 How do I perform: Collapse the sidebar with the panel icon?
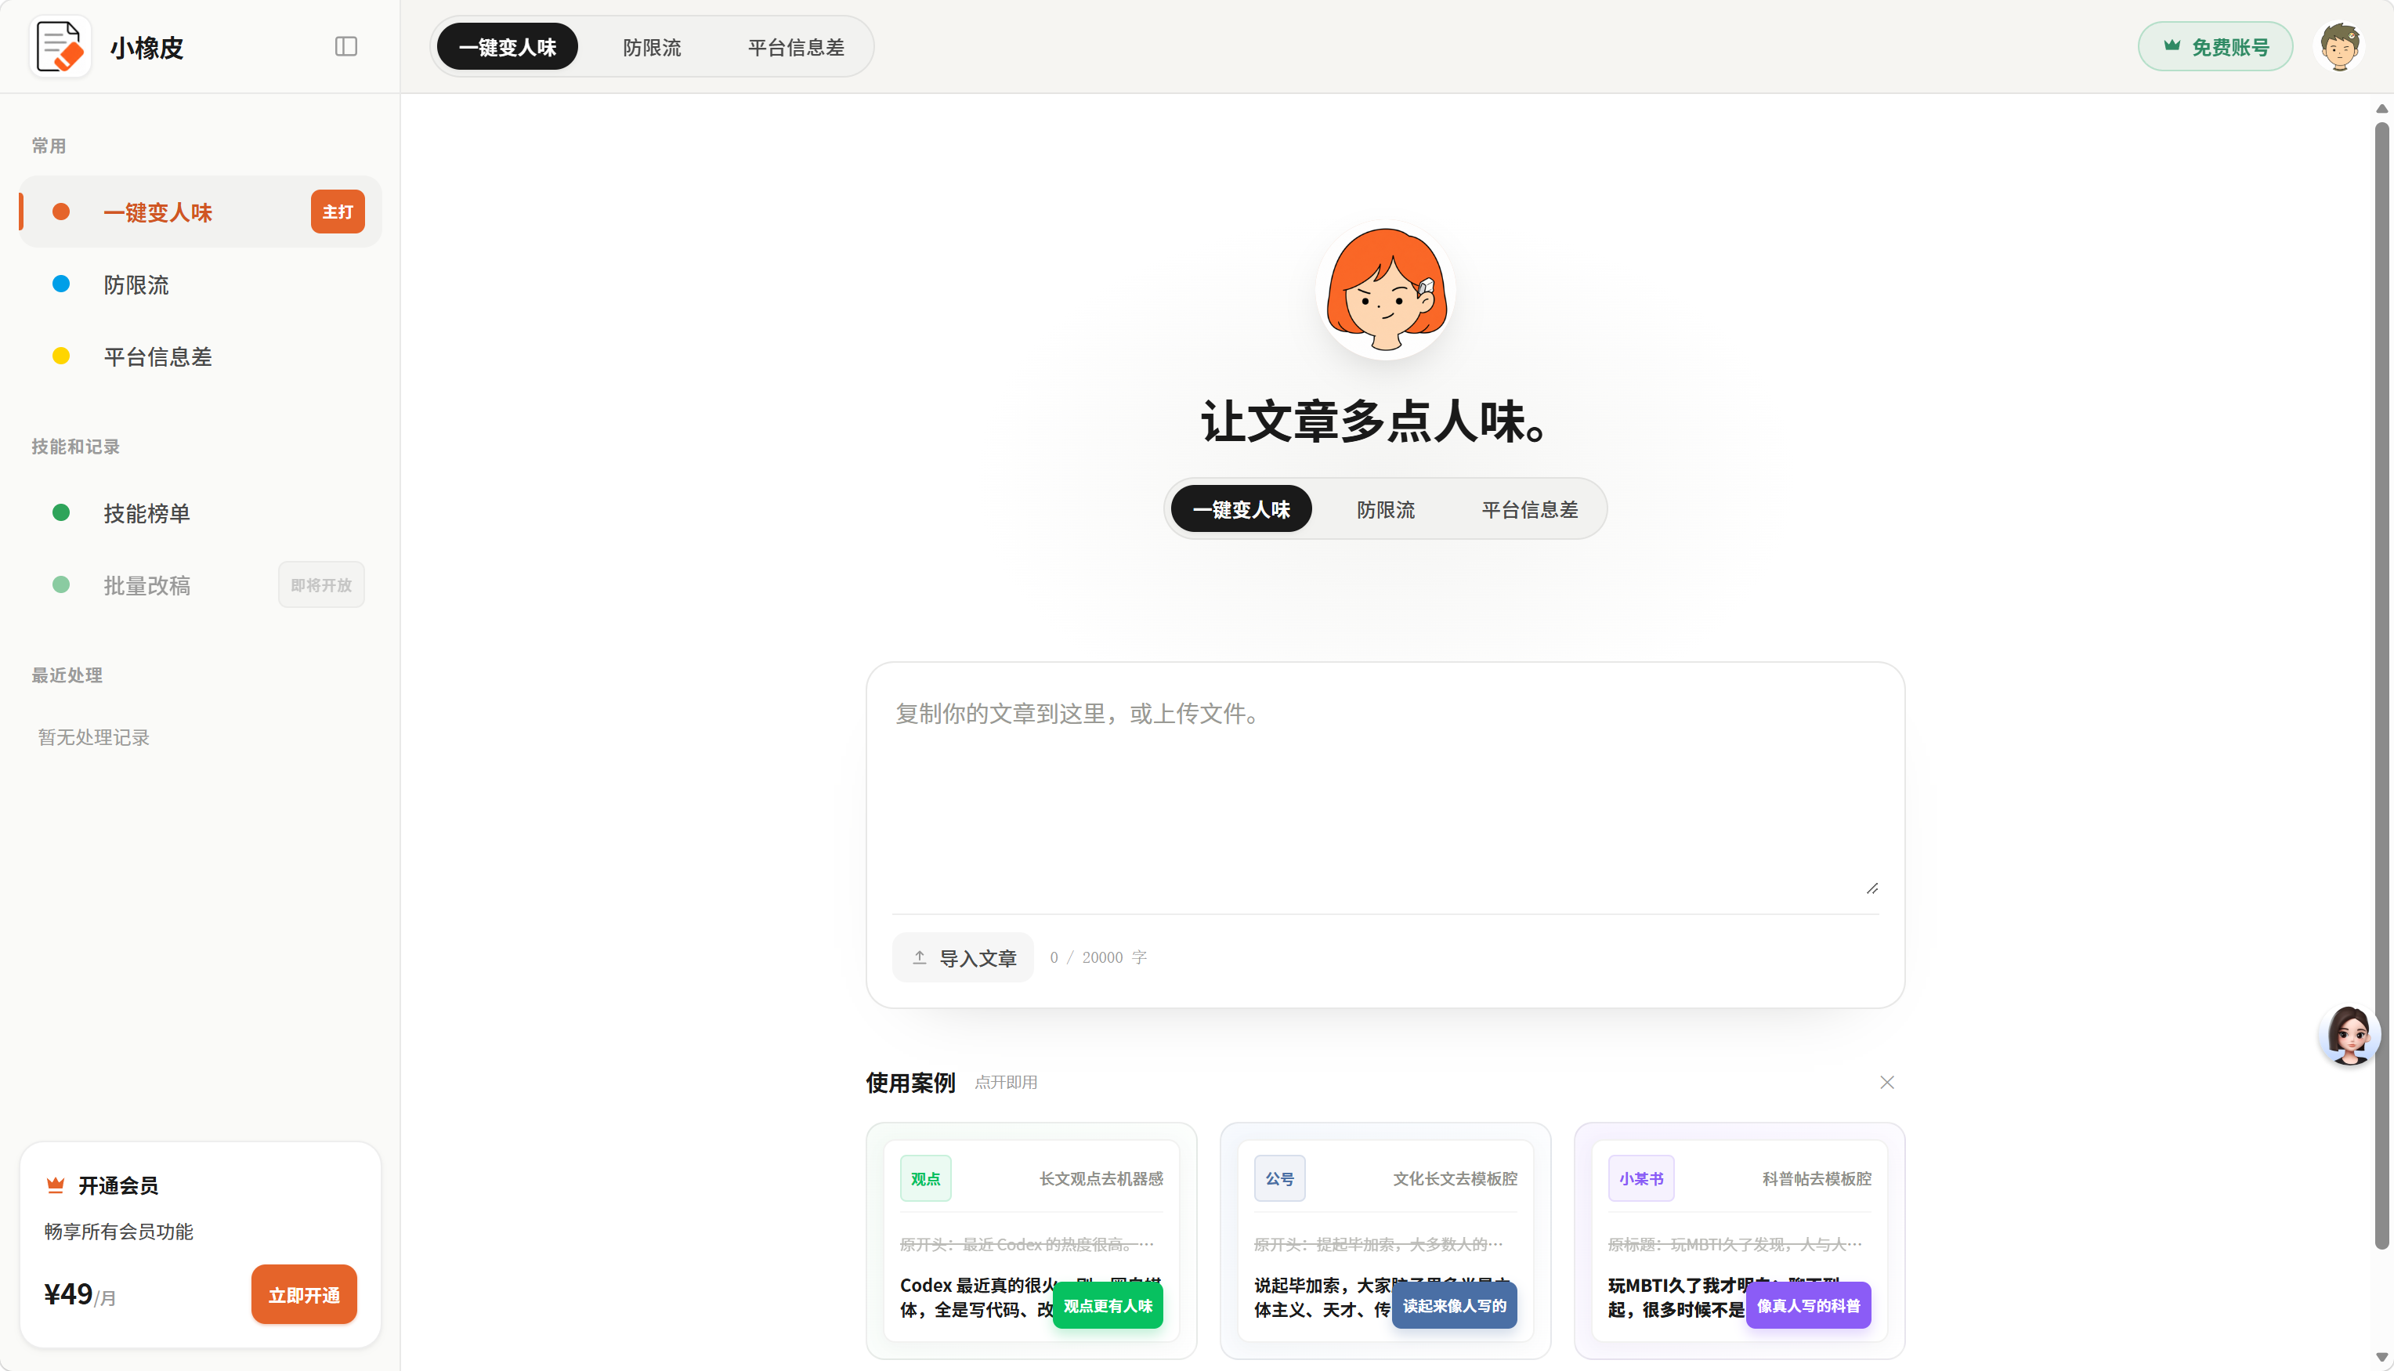pyautogui.click(x=345, y=46)
